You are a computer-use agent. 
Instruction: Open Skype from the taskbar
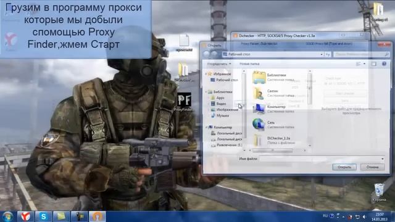click(43, 216)
